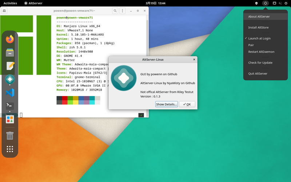291x182 pixels.
Task: Click the terminal search icon
Action: click(x=115, y=11)
